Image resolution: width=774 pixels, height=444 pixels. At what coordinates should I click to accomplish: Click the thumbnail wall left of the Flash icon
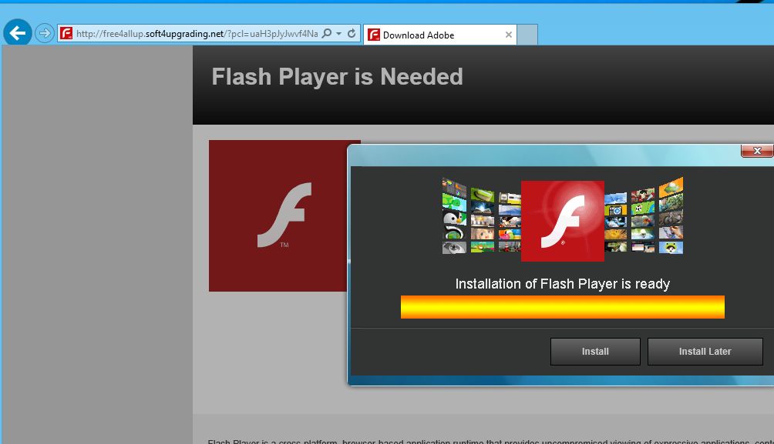click(481, 217)
